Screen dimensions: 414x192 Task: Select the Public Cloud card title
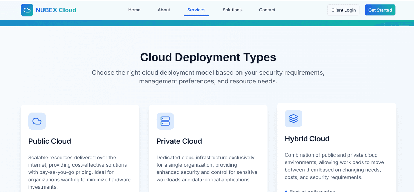tap(50, 141)
